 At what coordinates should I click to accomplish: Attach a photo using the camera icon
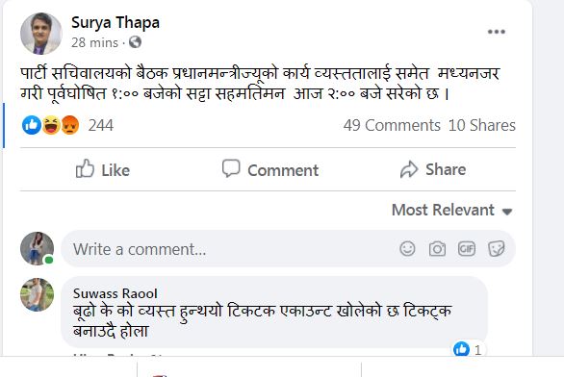[x=437, y=249]
